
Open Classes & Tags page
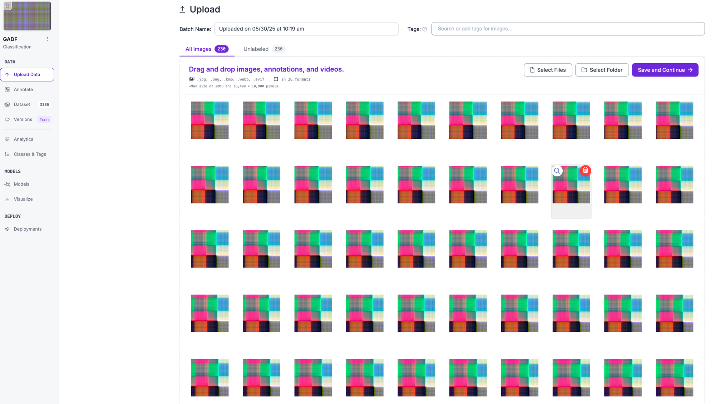pos(30,154)
